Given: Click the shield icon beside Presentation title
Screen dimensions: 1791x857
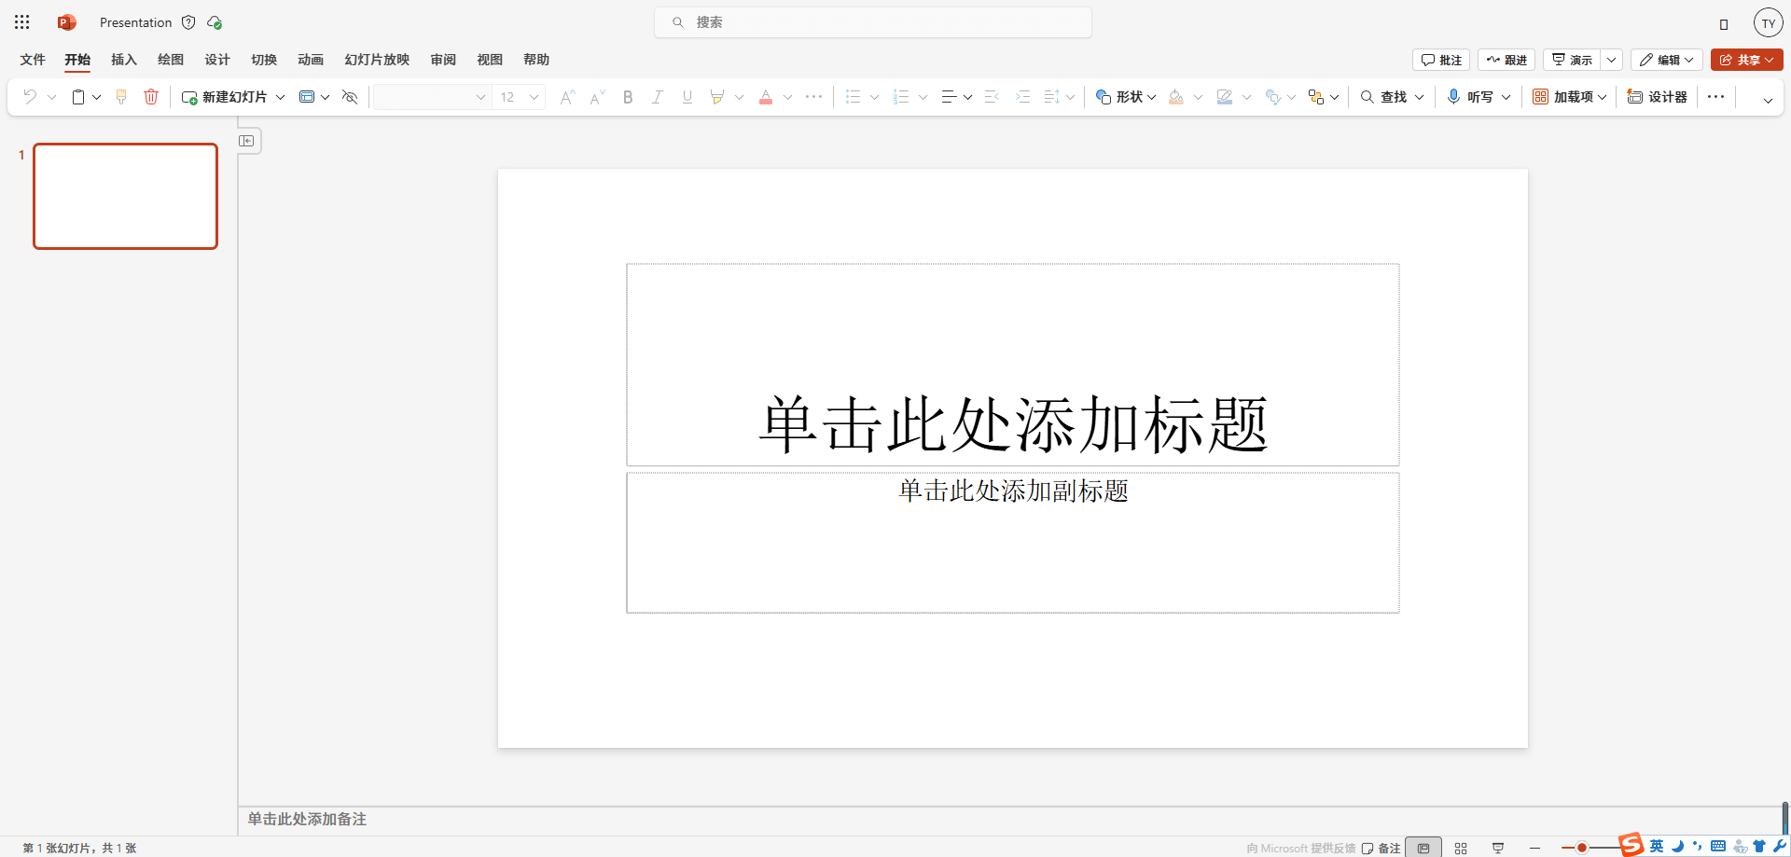Looking at the screenshot, I should coord(188,22).
